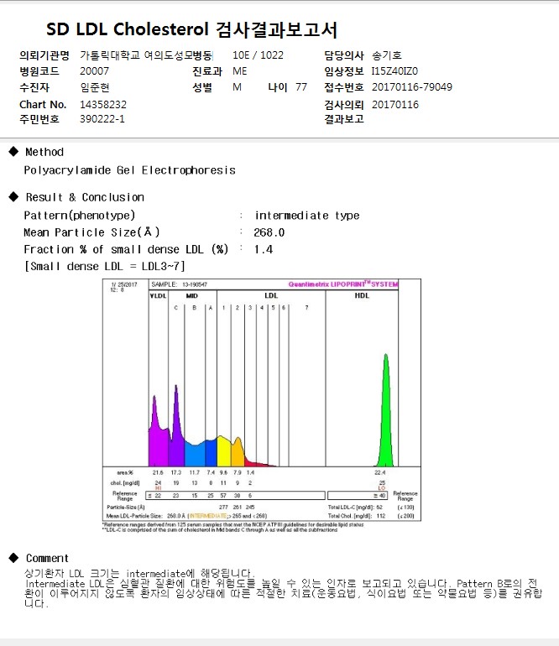The width and height of the screenshot is (559, 646).
Task: Click the 'Result & Conclusion' heading
Action: click(x=85, y=197)
